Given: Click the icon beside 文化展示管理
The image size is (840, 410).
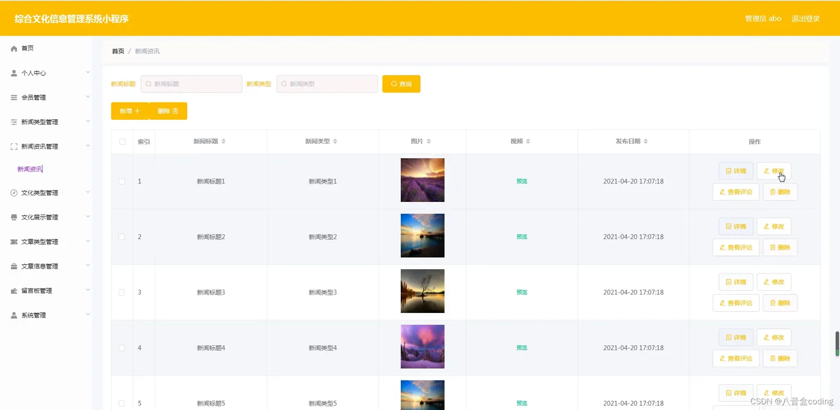Looking at the screenshot, I should coord(14,217).
